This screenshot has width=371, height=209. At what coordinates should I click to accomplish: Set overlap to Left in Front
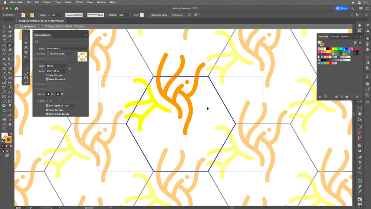coord(48,94)
